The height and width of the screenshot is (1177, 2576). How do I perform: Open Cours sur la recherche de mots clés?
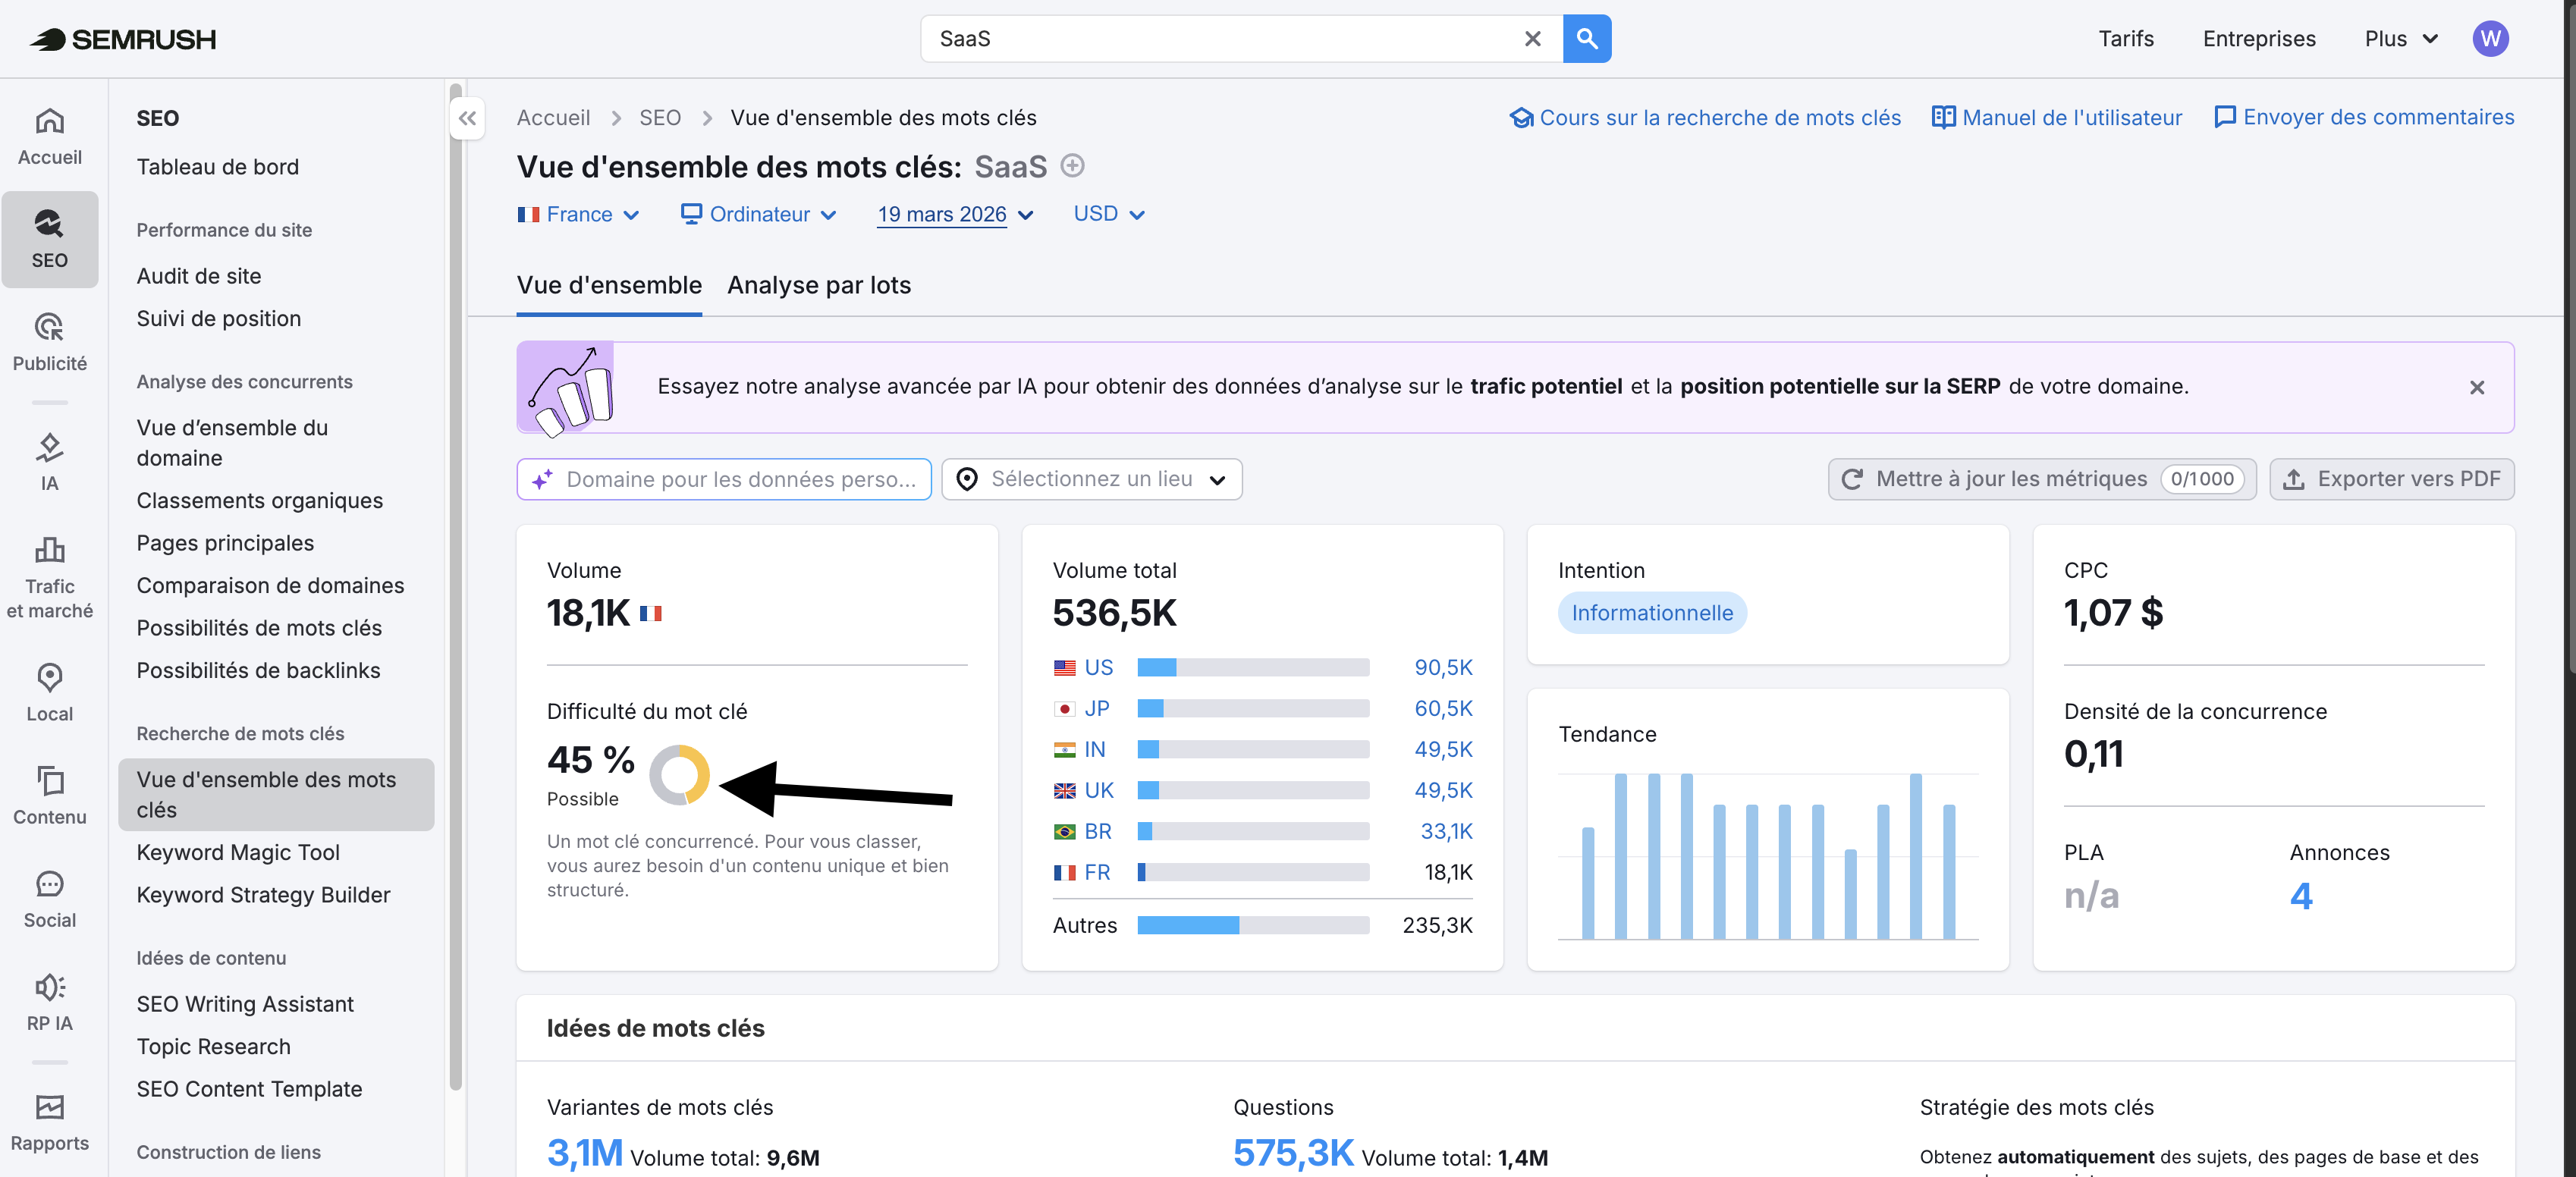pos(1704,118)
